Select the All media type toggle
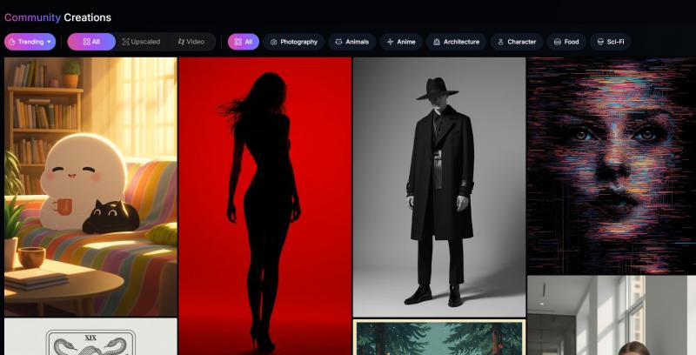 pyautogui.click(x=91, y=42)
